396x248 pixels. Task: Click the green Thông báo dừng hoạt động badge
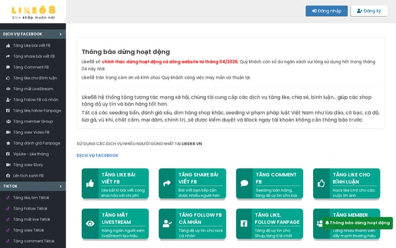pos(358,223)
